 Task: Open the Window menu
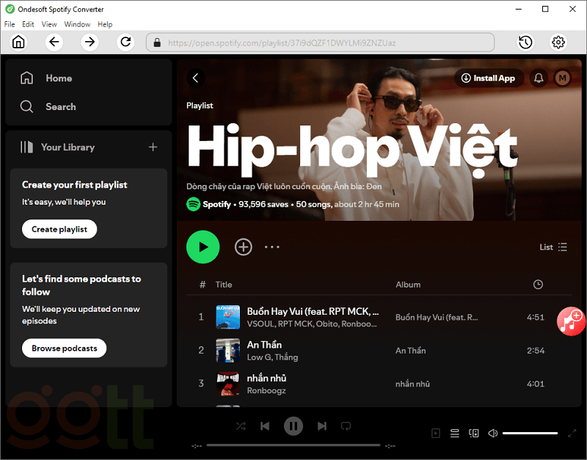click(x=77, y=24)
